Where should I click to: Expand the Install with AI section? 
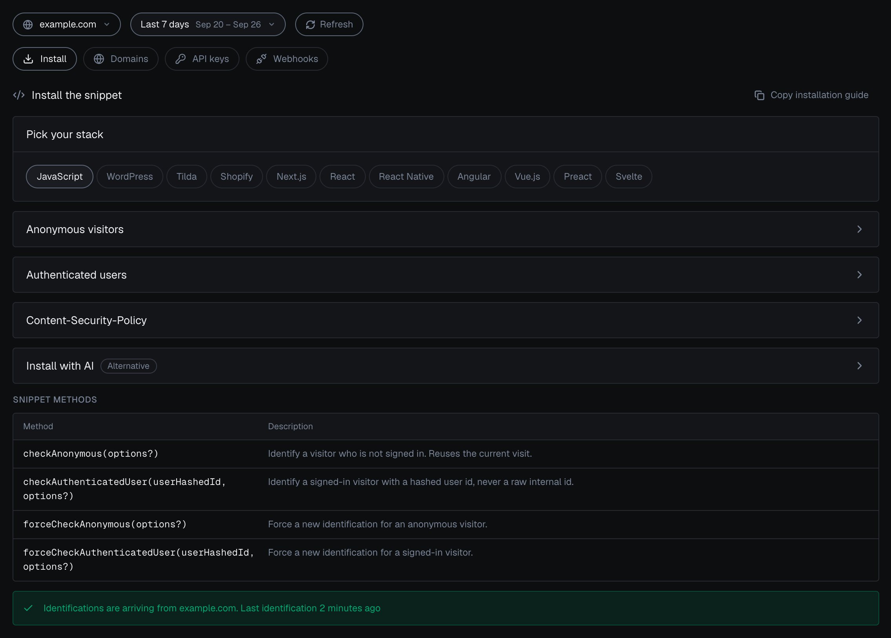click(x=445, y=366)
